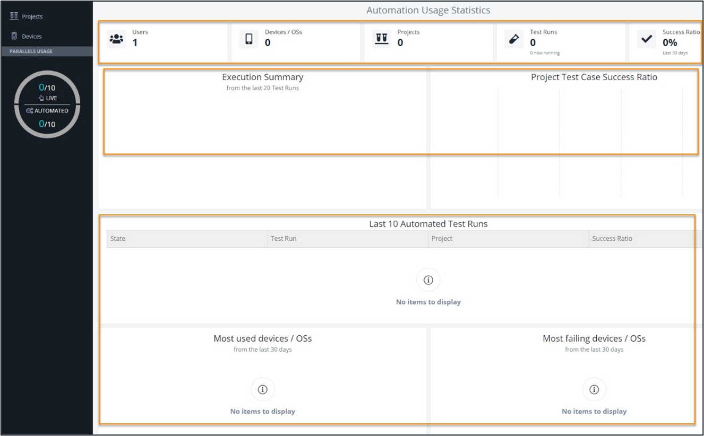
Task: Click the sidebar Projects icon
Action: [14, 16]
